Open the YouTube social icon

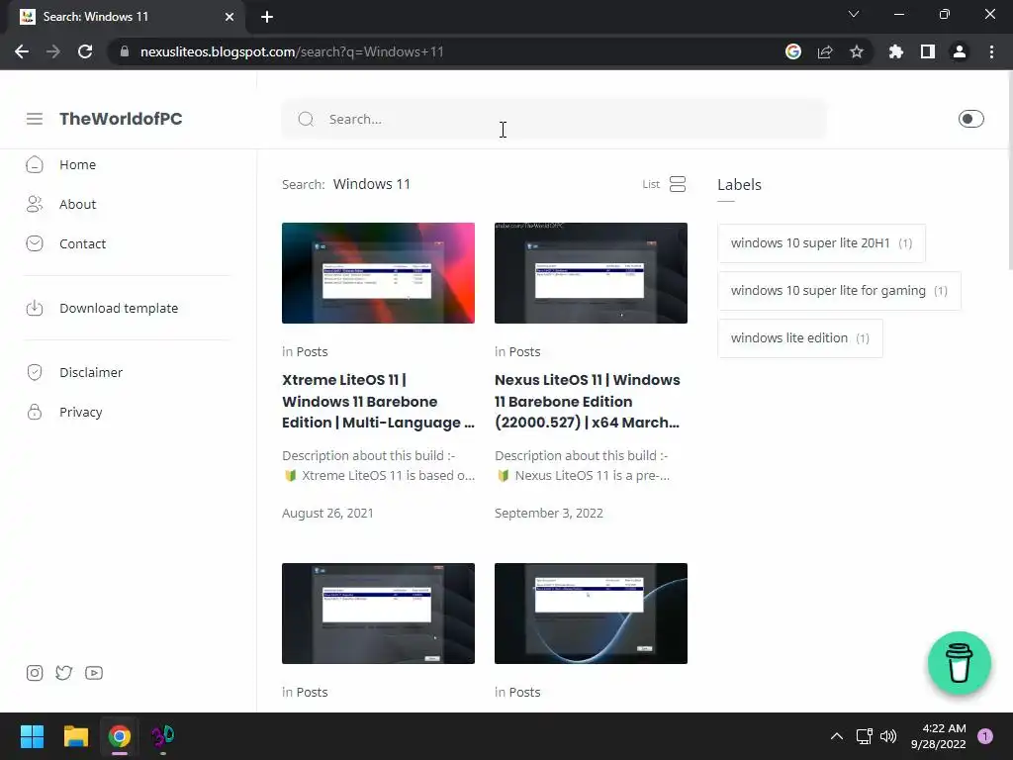click(x=94, y=673)
